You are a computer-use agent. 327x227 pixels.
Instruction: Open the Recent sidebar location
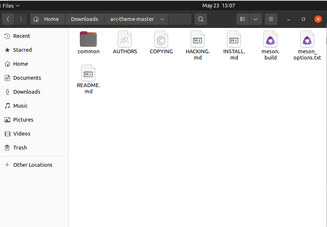tap(35, 36)
